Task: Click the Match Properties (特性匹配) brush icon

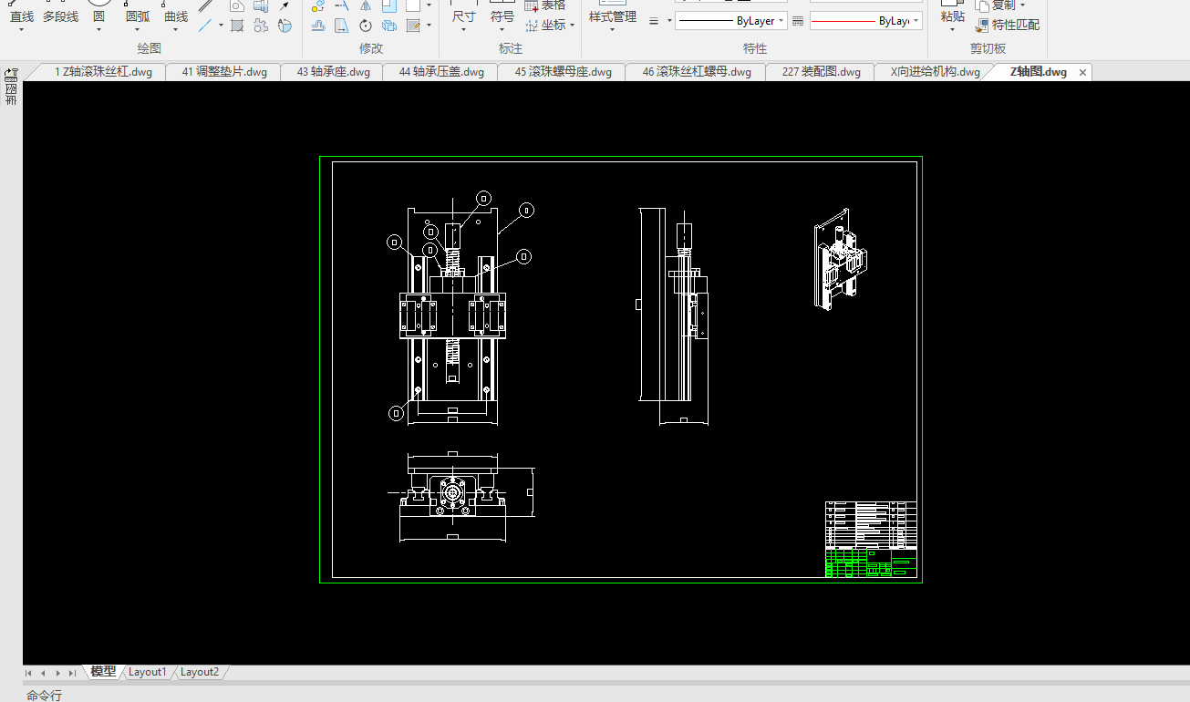Action: [982, 26]
